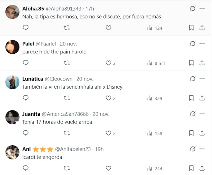The image size is (212, 175).
Task: Open Juanita's profile name link
Action: [31, 114]
